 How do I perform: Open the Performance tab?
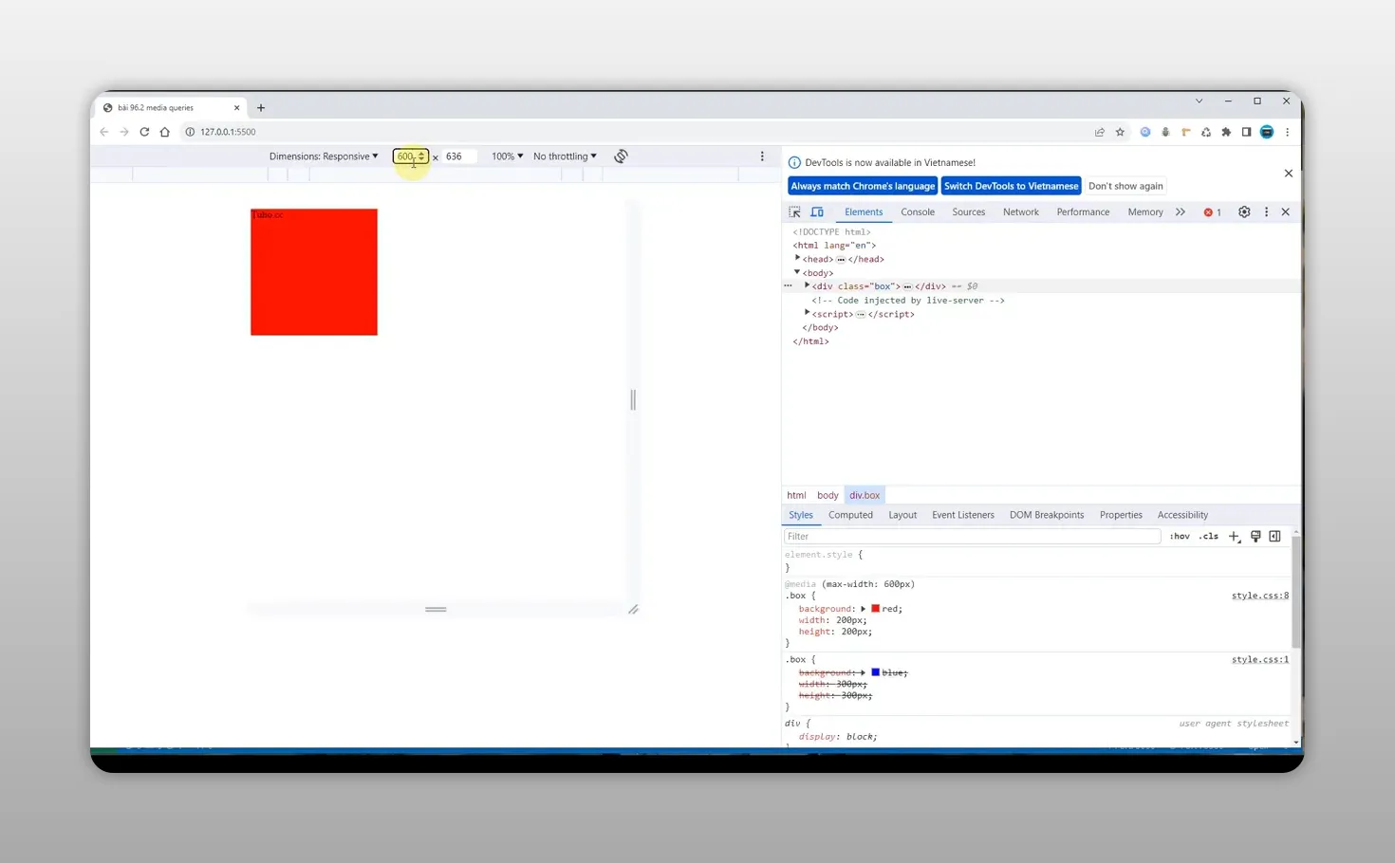coord(1083,212)
